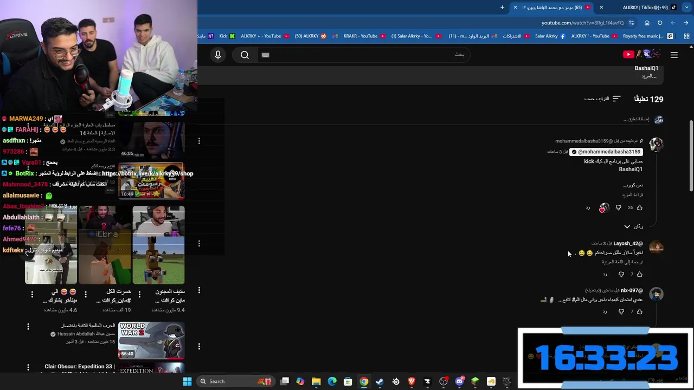Expand the description via the more link under BashaiQ1
The image size is (694, 390).
pyautogui.click(x=649, y=76)
